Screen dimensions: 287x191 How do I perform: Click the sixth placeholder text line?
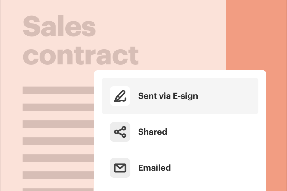coord(58,175)
